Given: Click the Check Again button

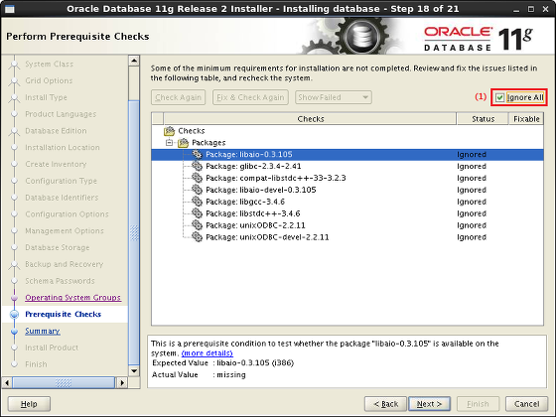Looking at the screenshot, I should tap(178, 97).
